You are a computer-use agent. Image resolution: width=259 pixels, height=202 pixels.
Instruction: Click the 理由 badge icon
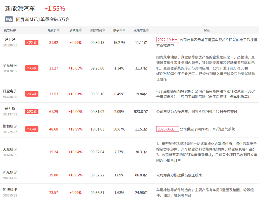tap(9, 19)
